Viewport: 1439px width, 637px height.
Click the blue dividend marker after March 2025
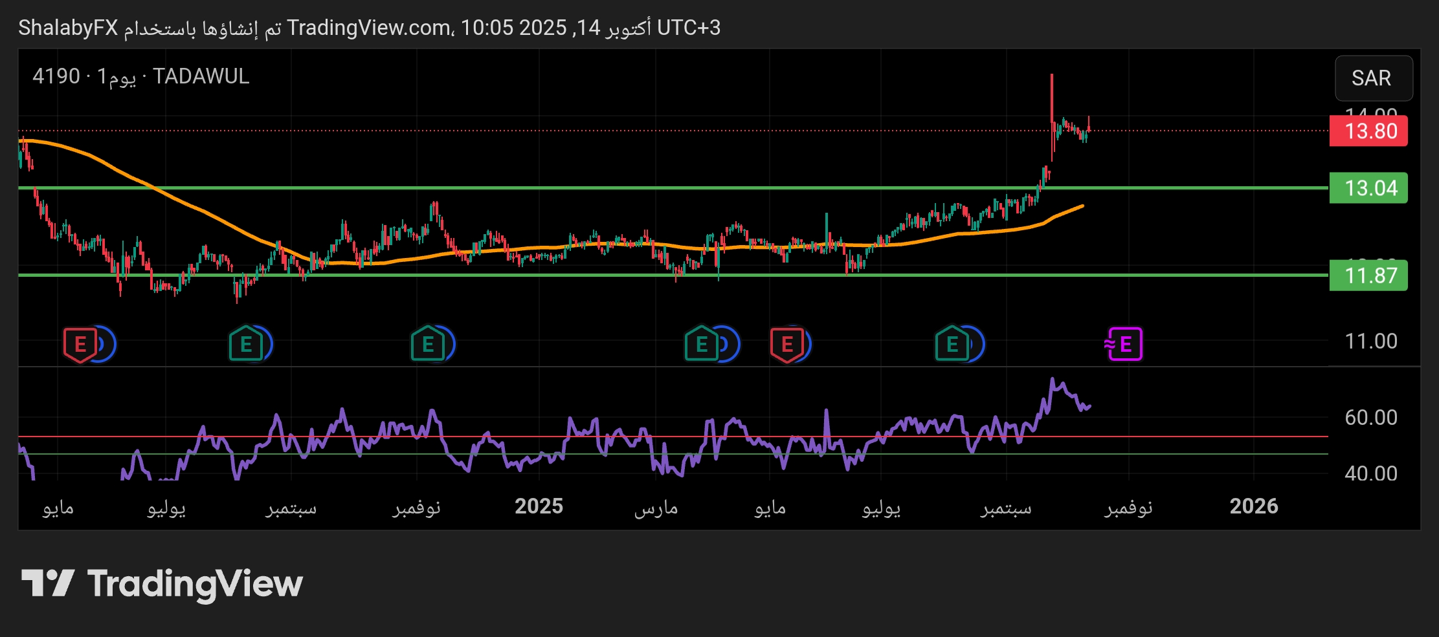coord(728,344)
